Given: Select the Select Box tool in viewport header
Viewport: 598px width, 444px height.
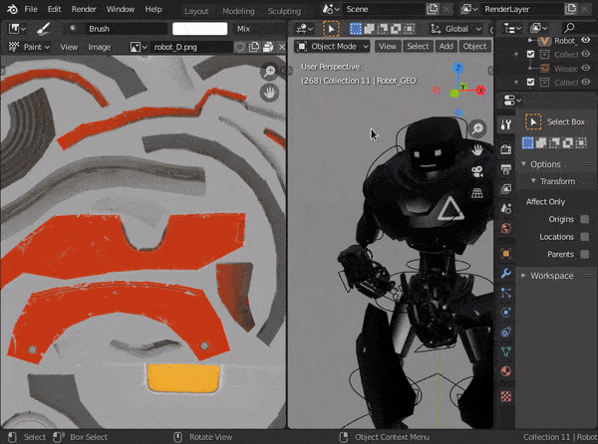Looking at the screenshot, I should click(x=331, y=29).
